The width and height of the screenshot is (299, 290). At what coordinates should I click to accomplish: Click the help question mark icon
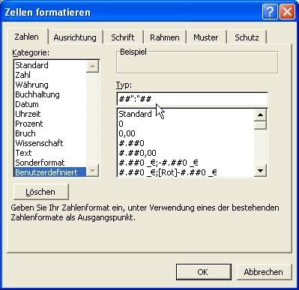[x=270, y=12]
